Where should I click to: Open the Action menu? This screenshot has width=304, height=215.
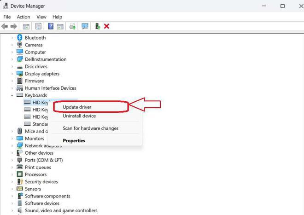tap(23, 17)
